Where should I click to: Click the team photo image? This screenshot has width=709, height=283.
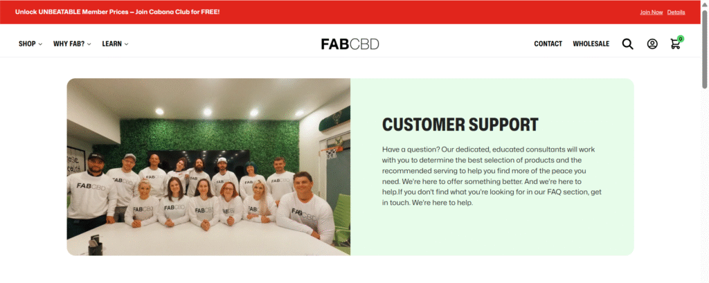208,167
